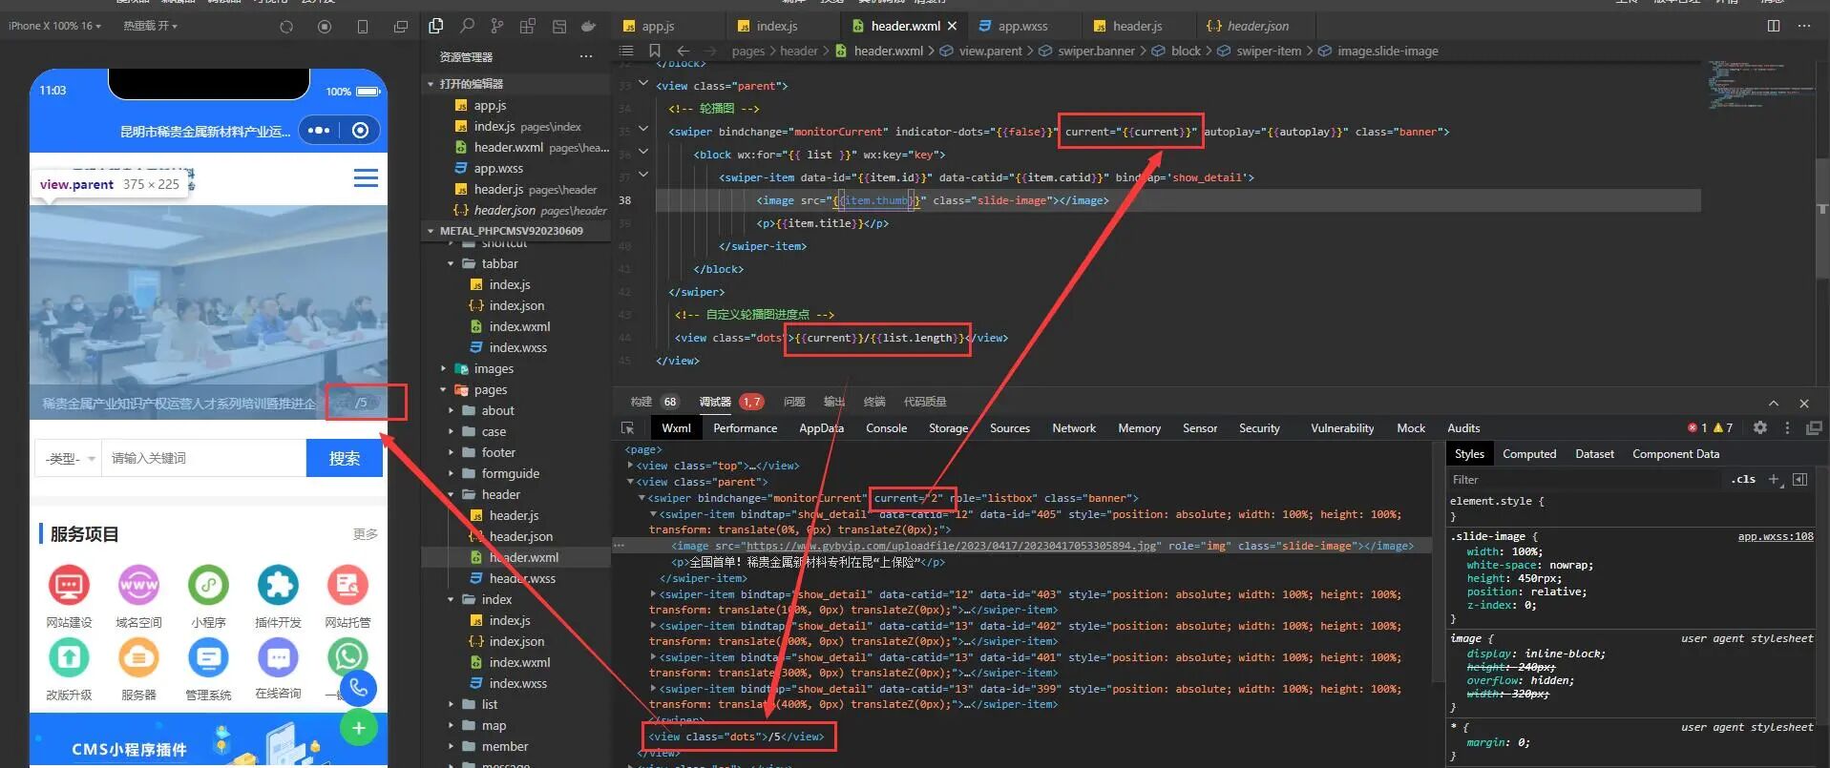The image size is (1830, 768).
Task: Click the mini program capsule close circle
Action: pos(360,131)
